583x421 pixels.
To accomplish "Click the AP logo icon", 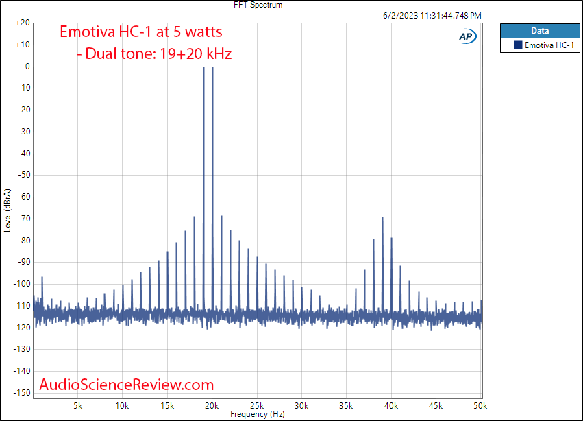I will (467, 36).
